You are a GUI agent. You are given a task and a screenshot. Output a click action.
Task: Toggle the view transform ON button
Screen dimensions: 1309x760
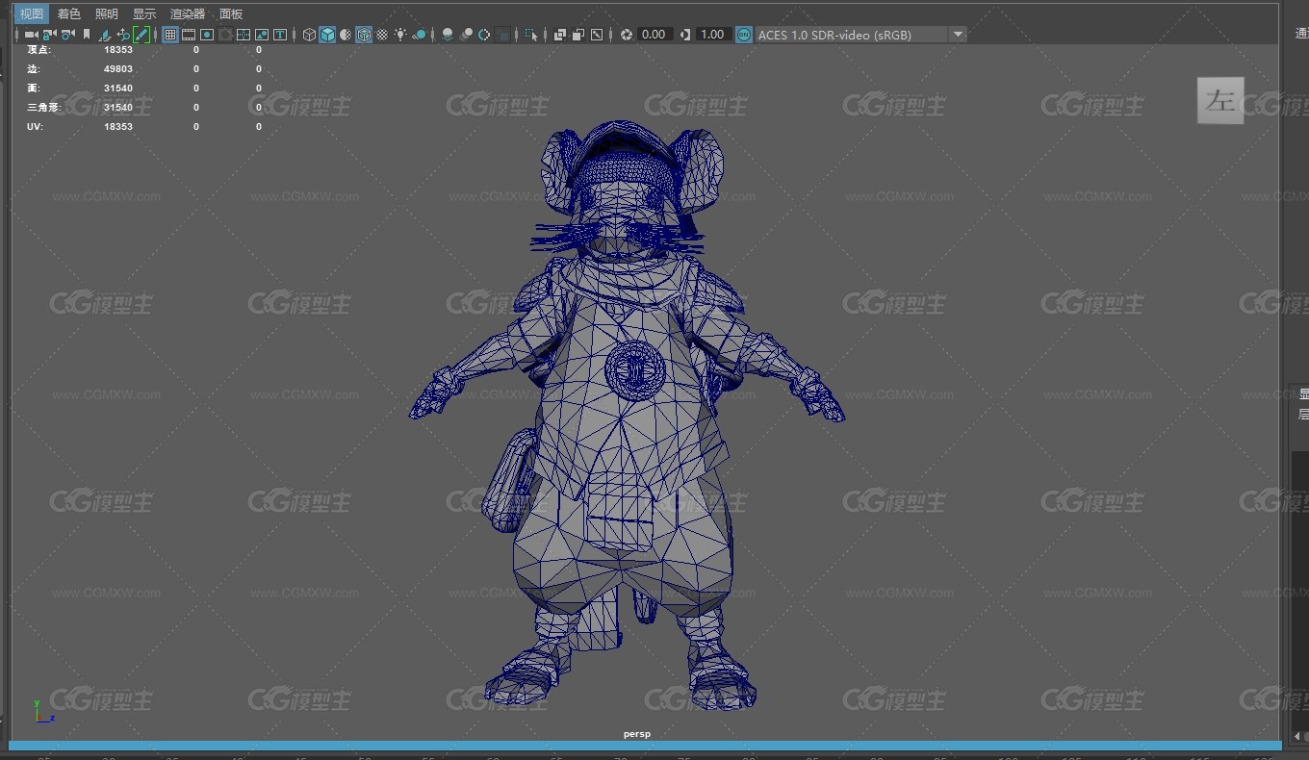coord(744,35)
